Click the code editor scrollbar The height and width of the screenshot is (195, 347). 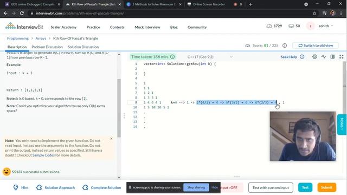pos(345,74)
